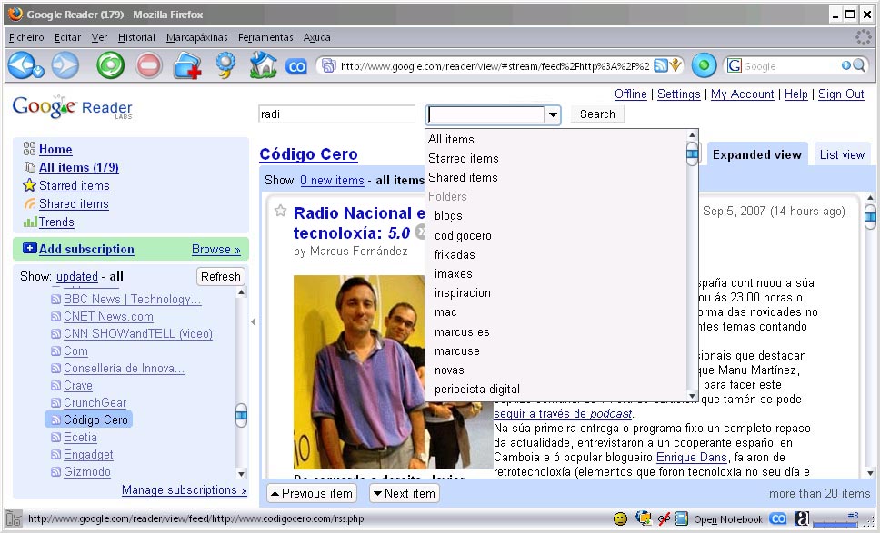Click the Refresh button in the sidebar
This screenshot has height=533, width=880.
click(221, 276)
